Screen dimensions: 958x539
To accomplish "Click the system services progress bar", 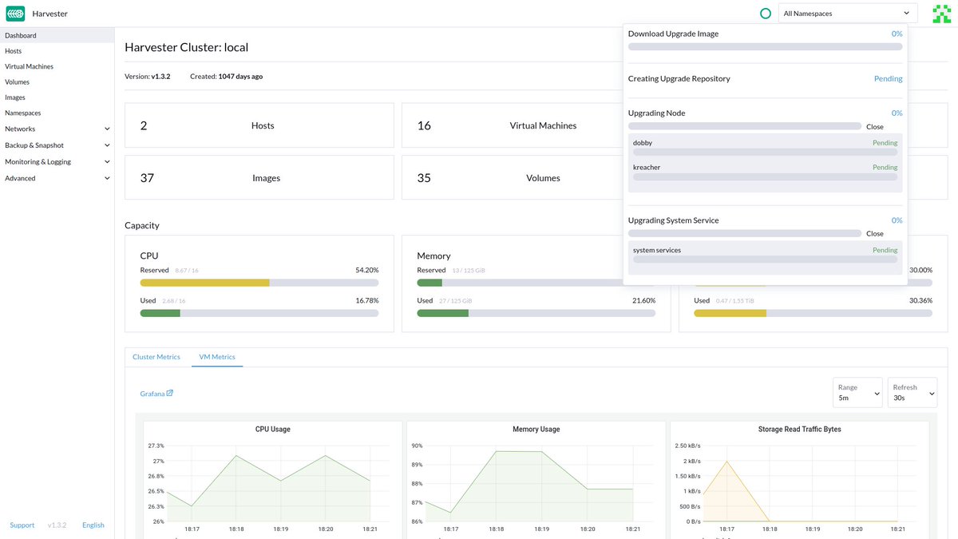I will pos(765,260).
